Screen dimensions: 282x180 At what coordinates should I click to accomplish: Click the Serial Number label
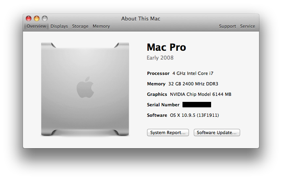point(163,105)
